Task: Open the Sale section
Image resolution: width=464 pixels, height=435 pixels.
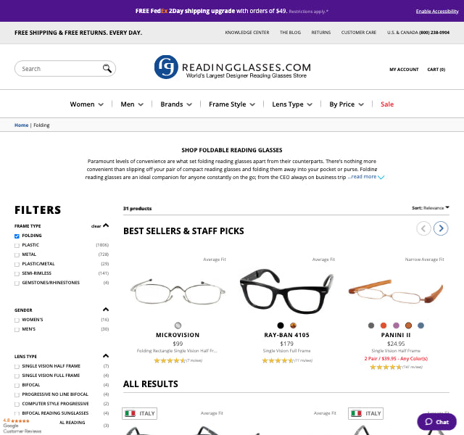Action: [x=387, y=104]
